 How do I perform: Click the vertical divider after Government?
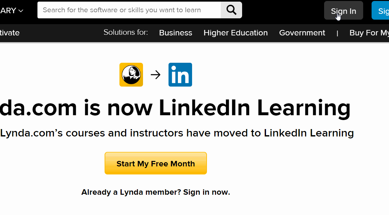tap(337, 33)
